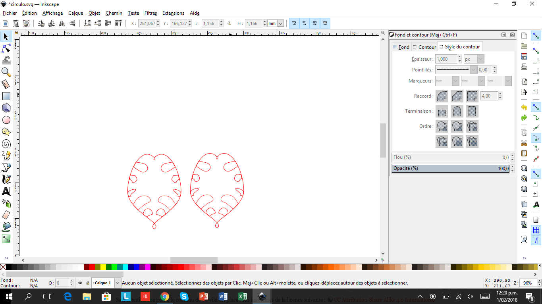Open the Chemin menu
Screen dimensions: 542x304
click(114, 13)
